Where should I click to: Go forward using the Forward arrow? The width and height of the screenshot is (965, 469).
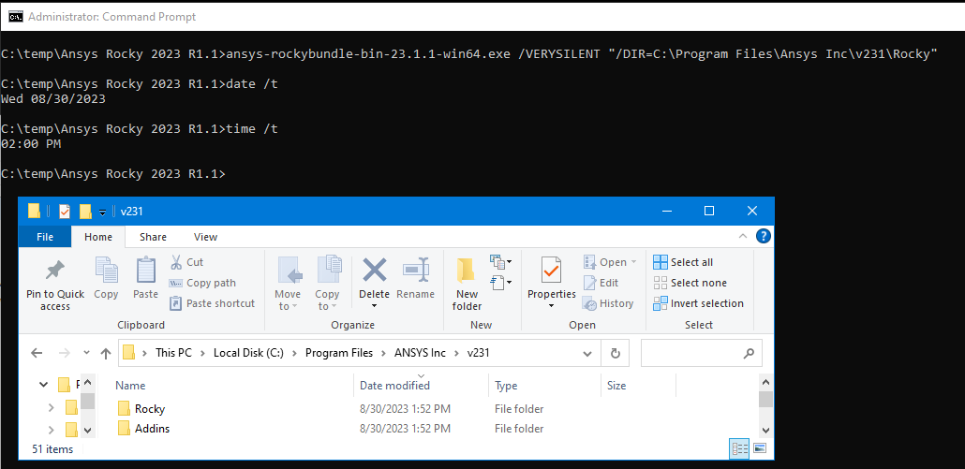click(x=64, y=353)
